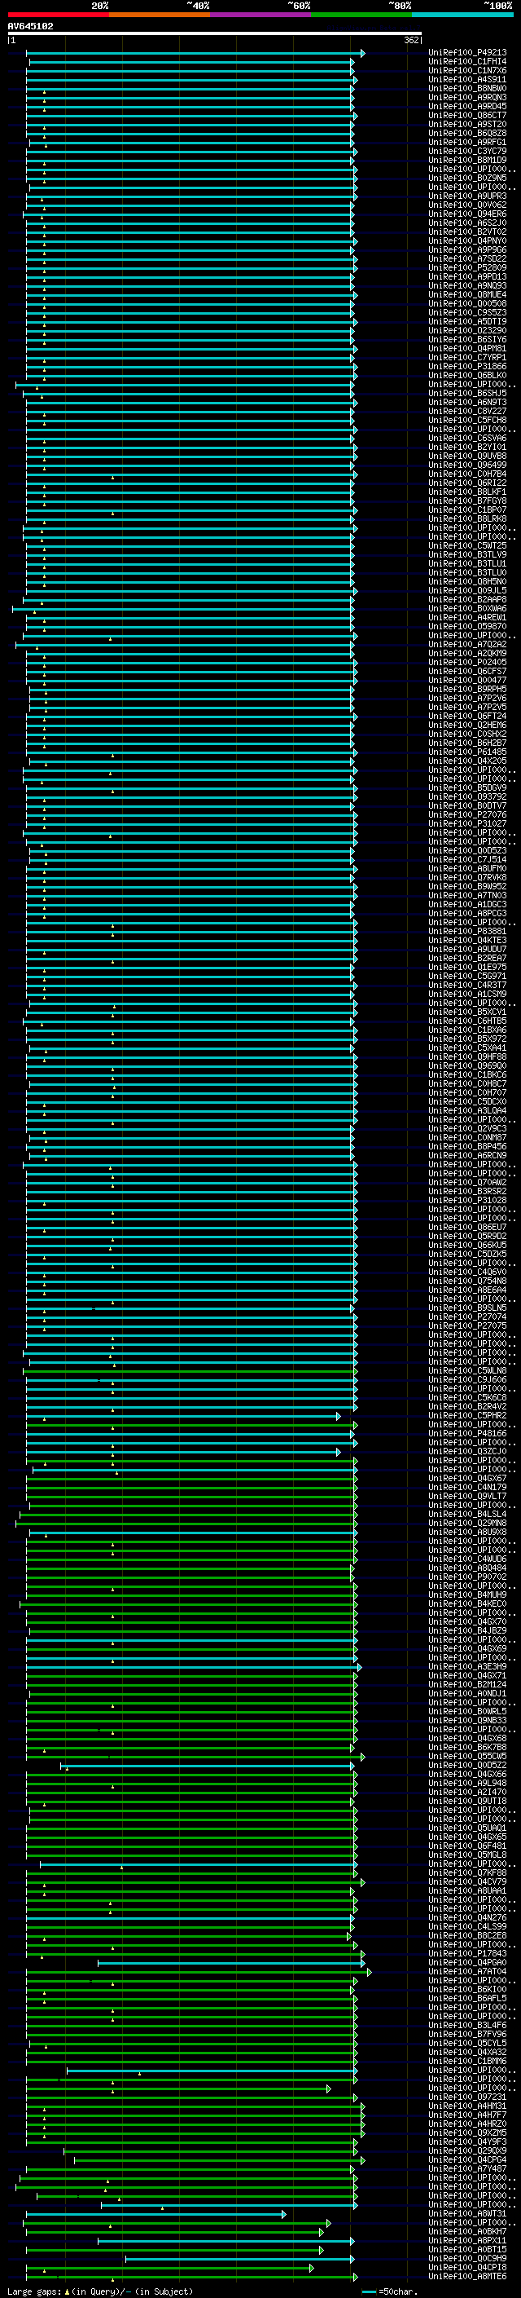Click hit label UniRef100_O23290

(x=467, y=330)
